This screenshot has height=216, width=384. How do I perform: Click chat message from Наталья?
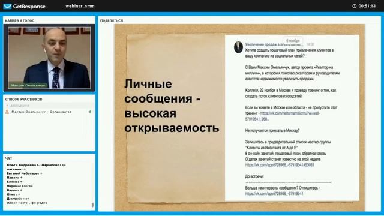click(x=16, y=169)
